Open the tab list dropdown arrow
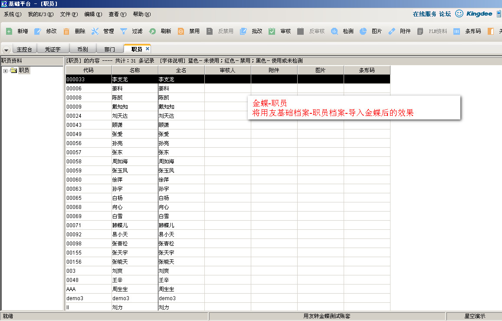This screenshot has width=502, height=321. (6, 50)
